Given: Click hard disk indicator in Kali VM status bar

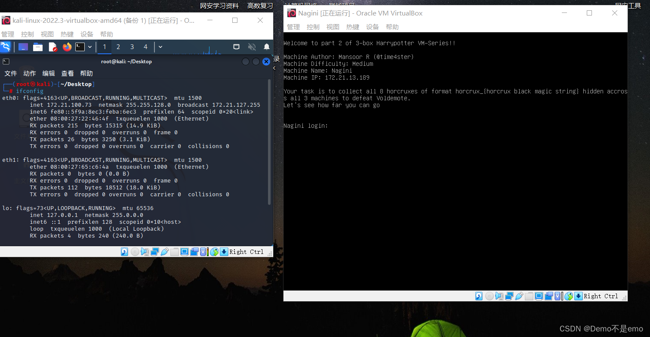Looking at the screenshot, I should click(124, 252).
